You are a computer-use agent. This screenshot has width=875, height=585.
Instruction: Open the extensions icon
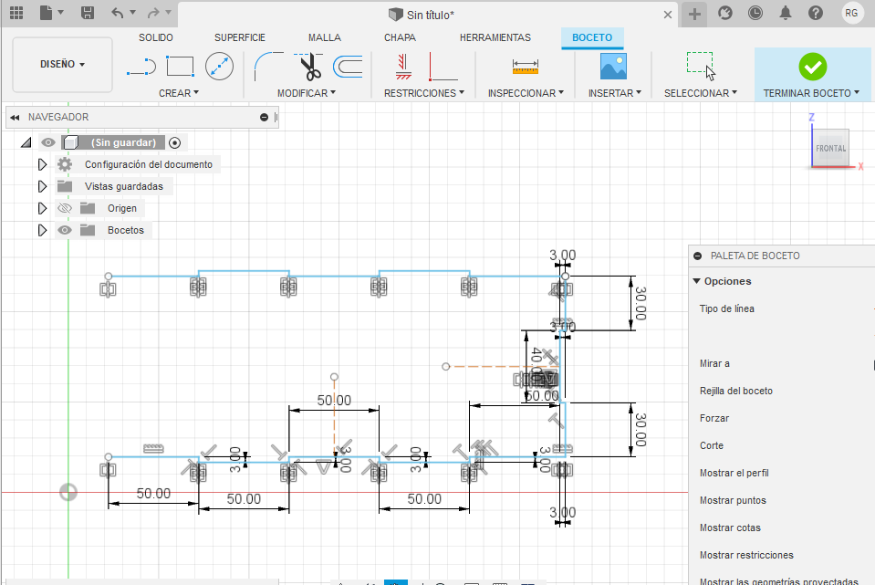[724, 13]
